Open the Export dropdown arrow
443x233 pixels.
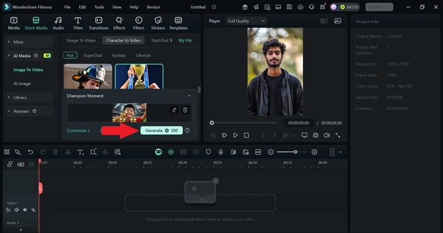388,7
